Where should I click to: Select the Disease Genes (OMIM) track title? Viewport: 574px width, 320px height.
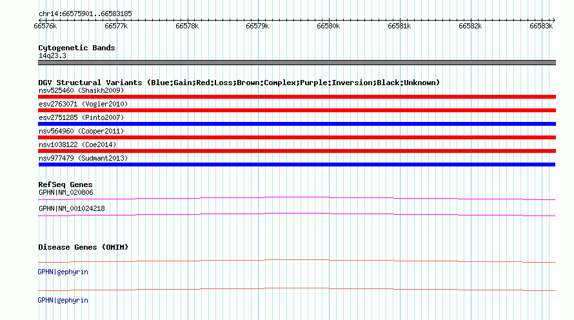(x=83, y=247)
